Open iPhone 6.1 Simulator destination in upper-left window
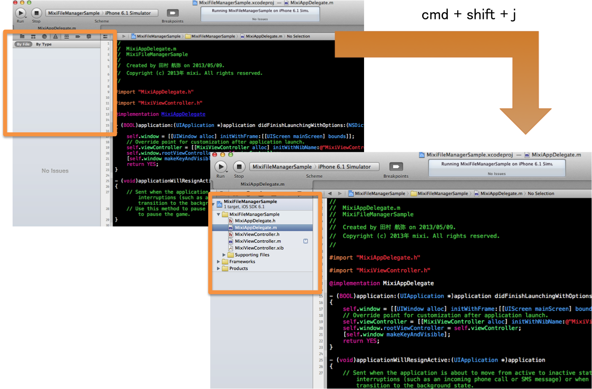592x389 pixels. coord(128,13)
